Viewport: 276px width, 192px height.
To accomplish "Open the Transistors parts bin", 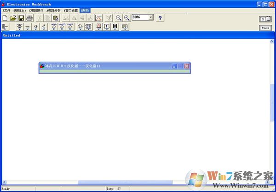I will [44, 27].
